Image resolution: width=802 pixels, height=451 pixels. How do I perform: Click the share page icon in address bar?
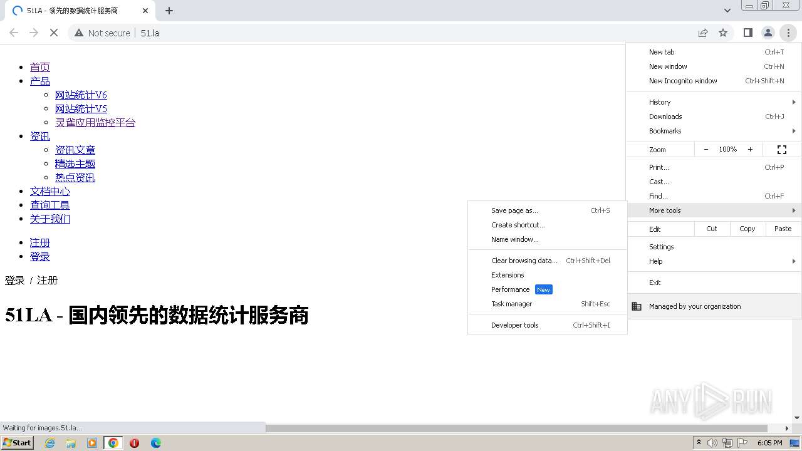[703, 33]
